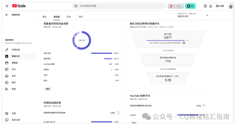This screenshot has height=126, width=237.
Task: Open the help question mark icon
Action: click(x=205, y=6)
